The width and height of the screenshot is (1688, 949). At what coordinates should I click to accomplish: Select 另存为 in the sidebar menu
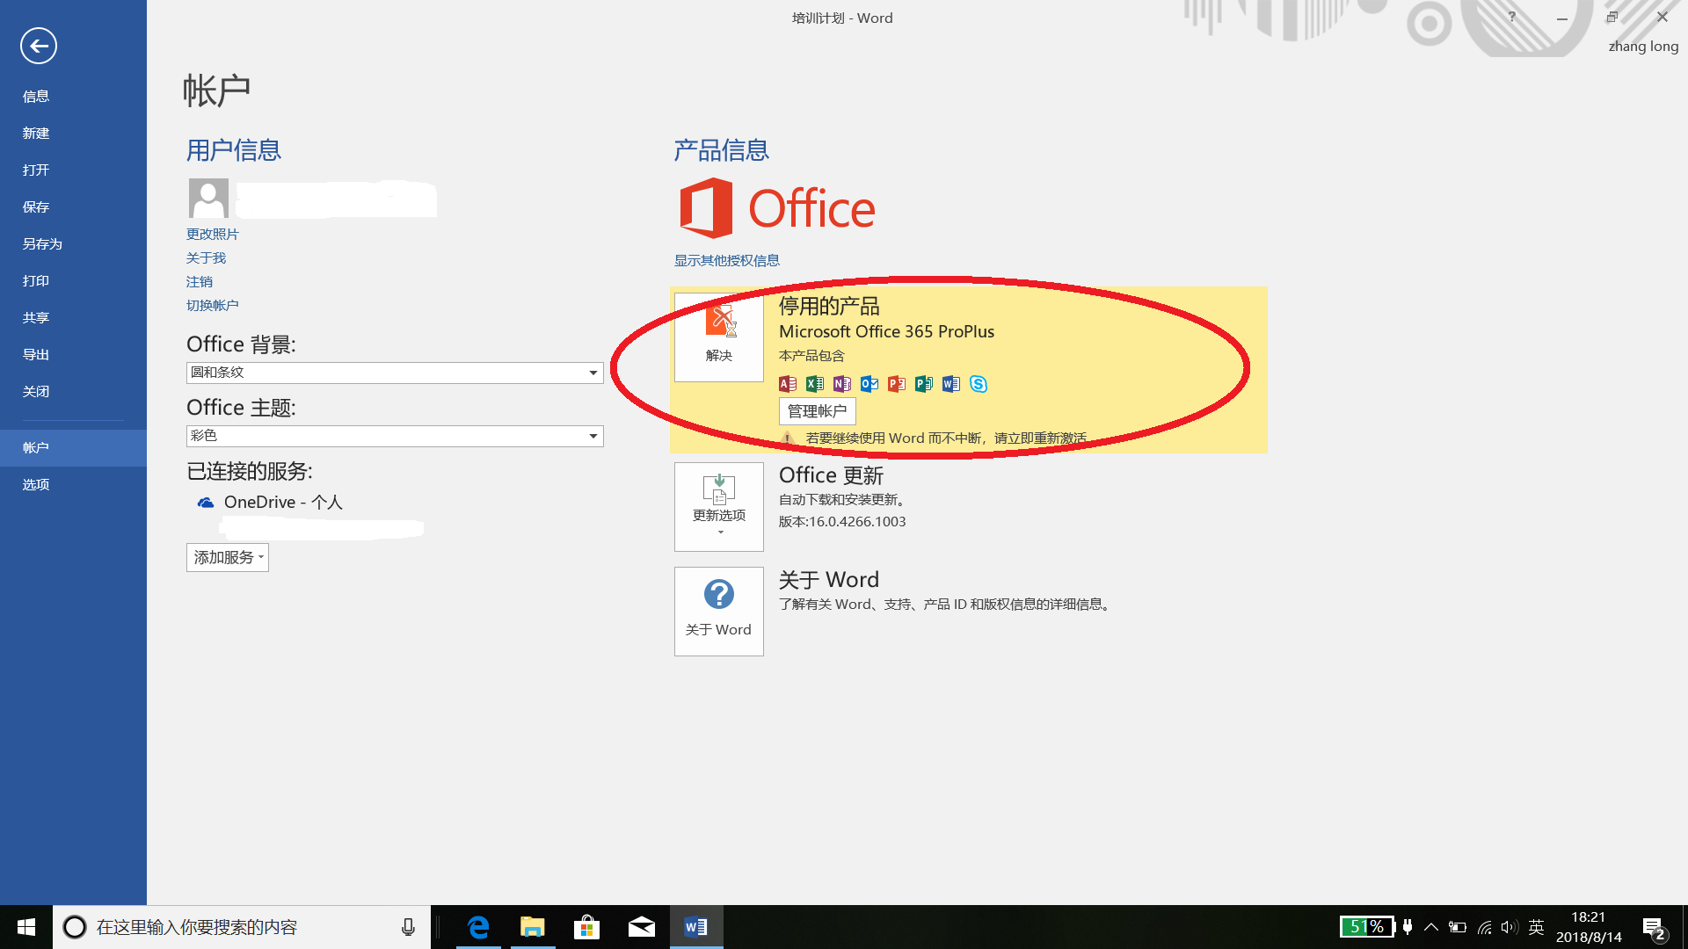[42, 243]
